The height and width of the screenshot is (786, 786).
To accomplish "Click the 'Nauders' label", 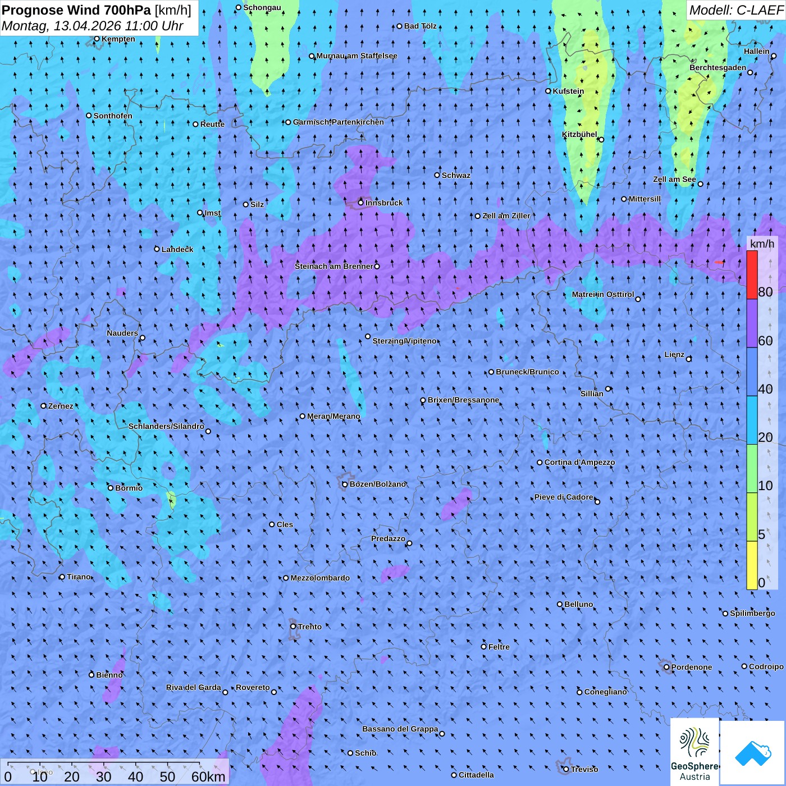I will pos(122,333).
